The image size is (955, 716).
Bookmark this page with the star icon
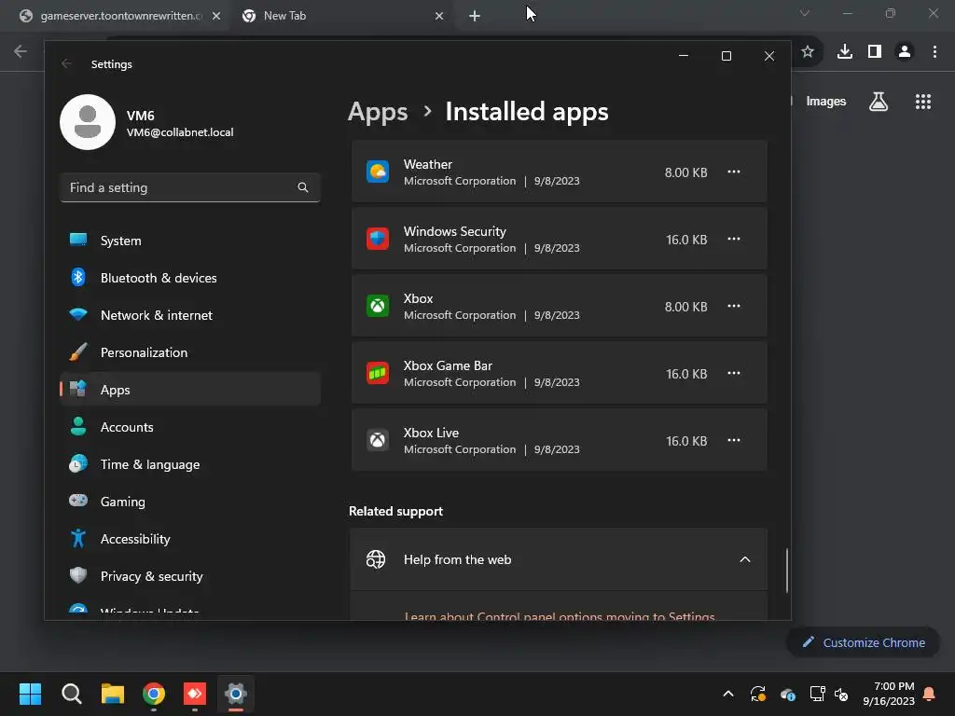808,51
